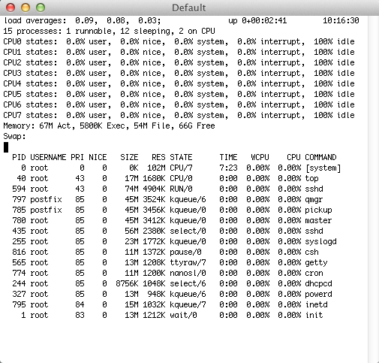Click the init process command

click(314, 315)
